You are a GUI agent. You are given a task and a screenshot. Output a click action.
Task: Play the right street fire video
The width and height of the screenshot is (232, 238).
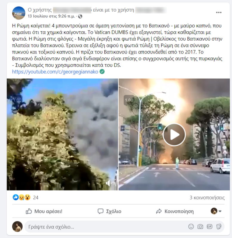tap(174, 135)
